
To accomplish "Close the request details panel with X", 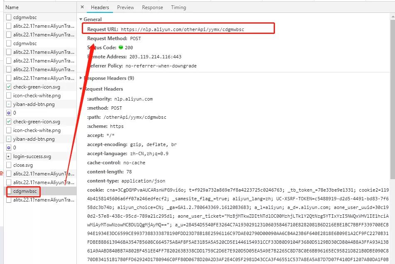I will (x=82, y=7).
